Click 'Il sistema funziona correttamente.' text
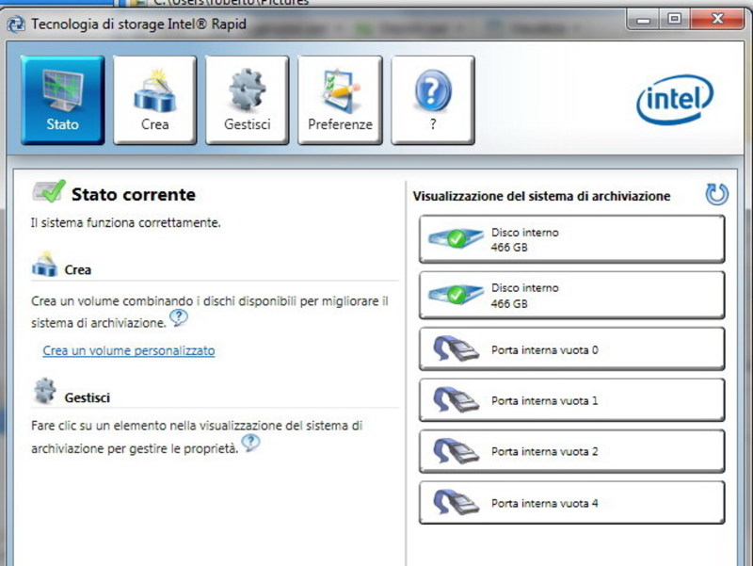Image resolution: width=753 pixels, height=566 pixels. 126,223
